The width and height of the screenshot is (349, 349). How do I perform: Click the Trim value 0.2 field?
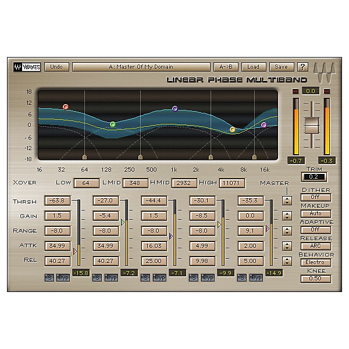(x=314, y=177)
